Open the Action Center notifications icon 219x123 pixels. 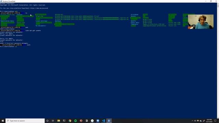[x=215, y=121]
